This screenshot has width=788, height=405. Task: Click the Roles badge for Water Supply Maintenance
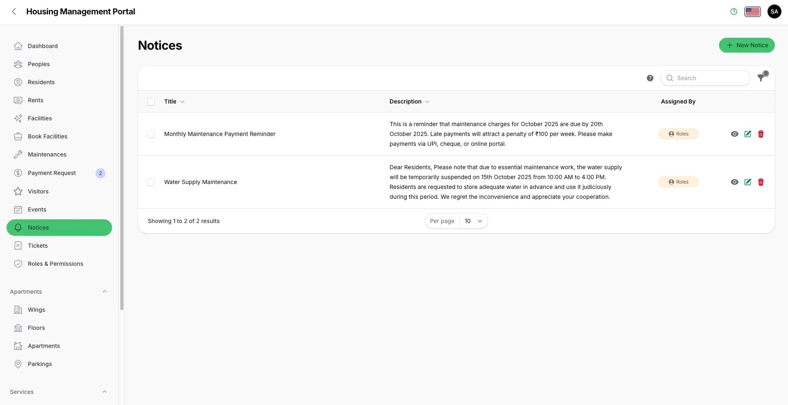click(x=678, y=182)
